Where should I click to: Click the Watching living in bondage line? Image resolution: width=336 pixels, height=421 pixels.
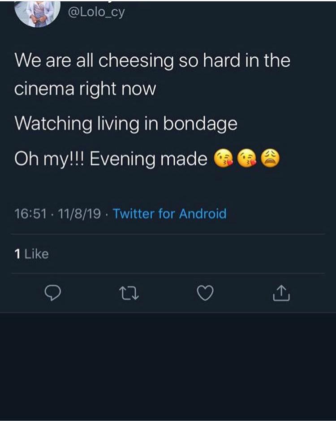click(x=125, y=123)
